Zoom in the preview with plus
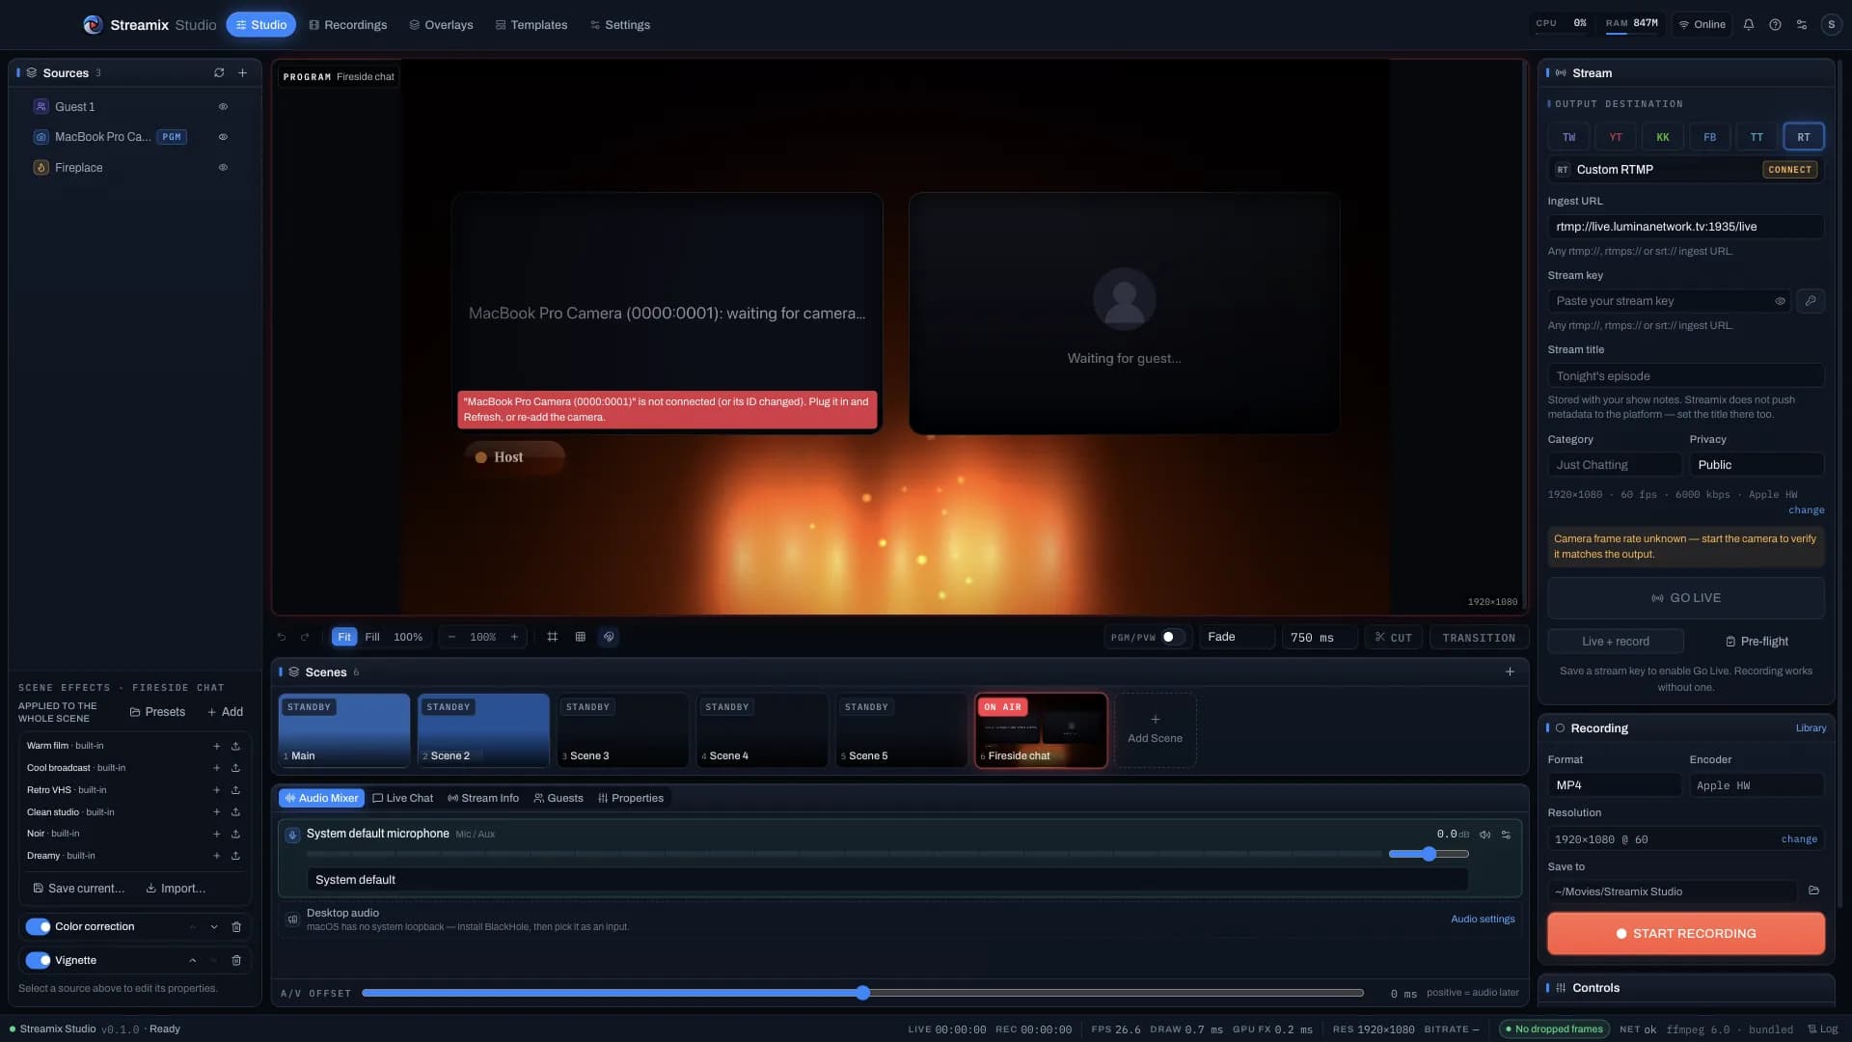Screen dimensions: 1852x1042 coord(514,638)
